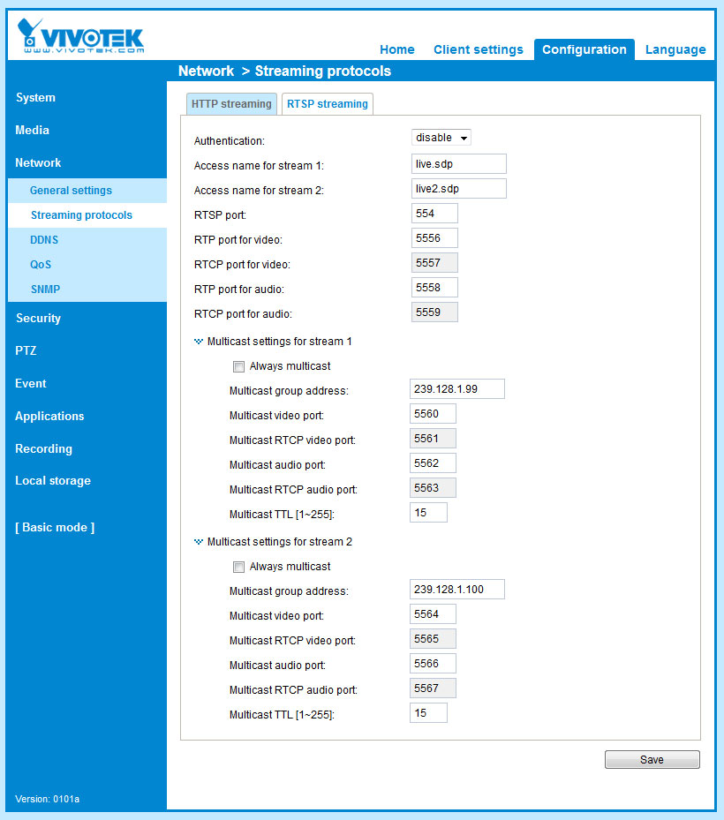Click RTCP port for audio field

click(434, 312)
